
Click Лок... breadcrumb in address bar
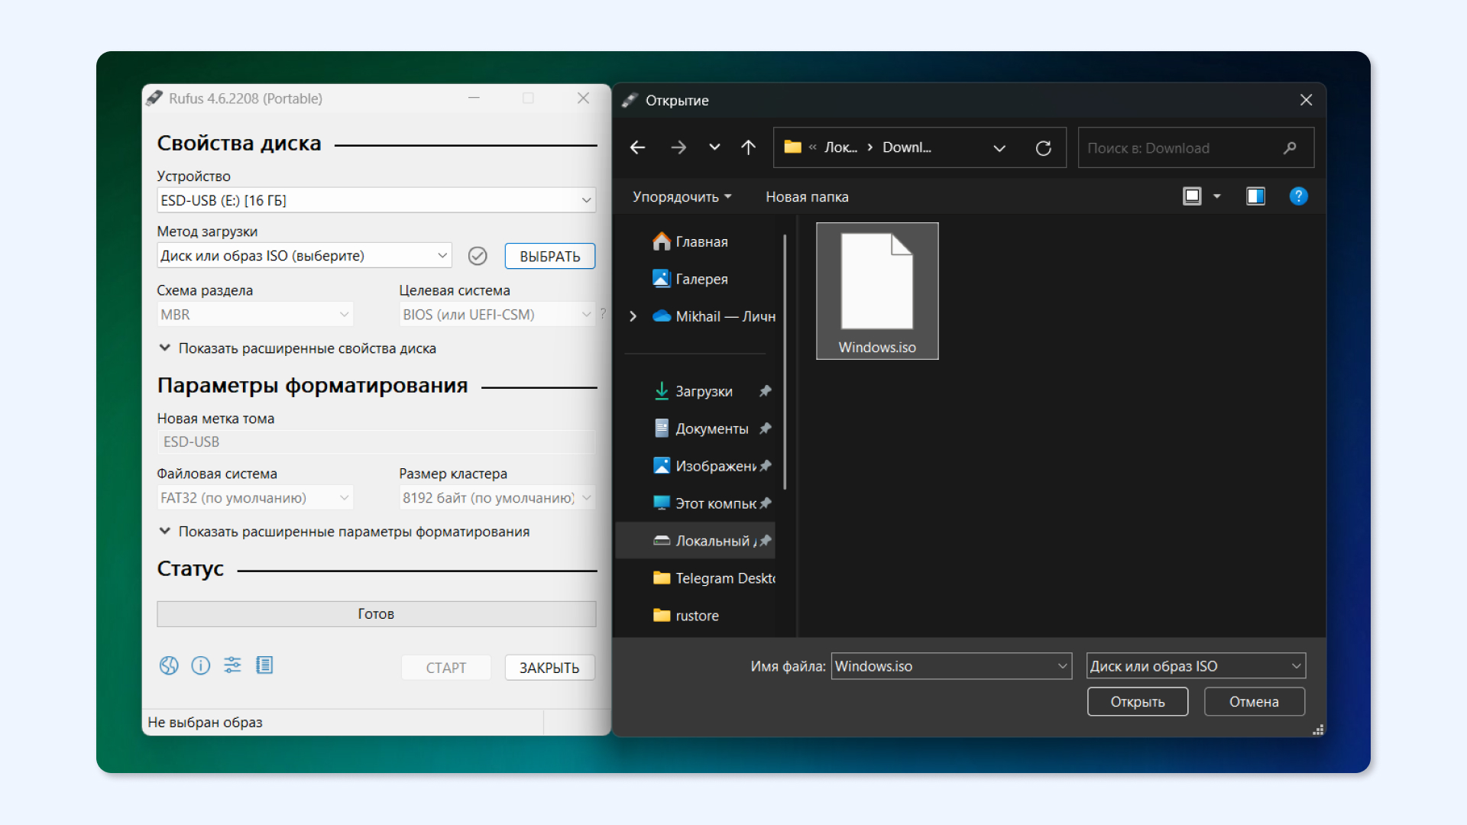(840, 147)
